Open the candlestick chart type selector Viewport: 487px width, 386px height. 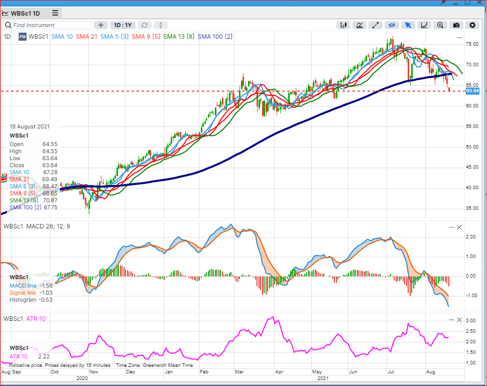coord(343,25)
